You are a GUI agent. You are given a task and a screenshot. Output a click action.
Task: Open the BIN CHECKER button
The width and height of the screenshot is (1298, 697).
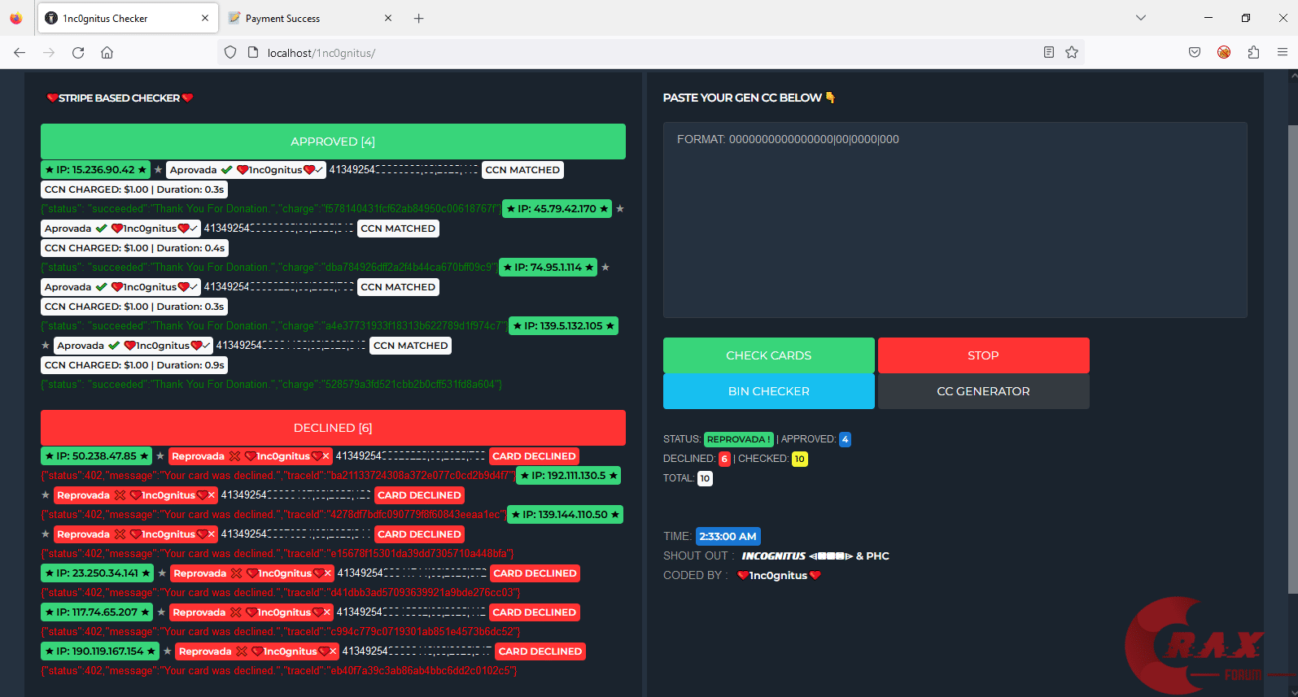[x=769, y=391]
